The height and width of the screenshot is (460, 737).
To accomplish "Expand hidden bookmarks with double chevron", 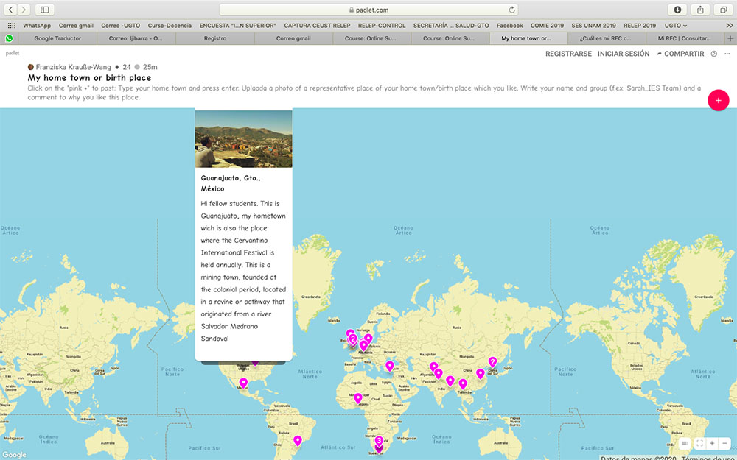I will click(729, 25).
